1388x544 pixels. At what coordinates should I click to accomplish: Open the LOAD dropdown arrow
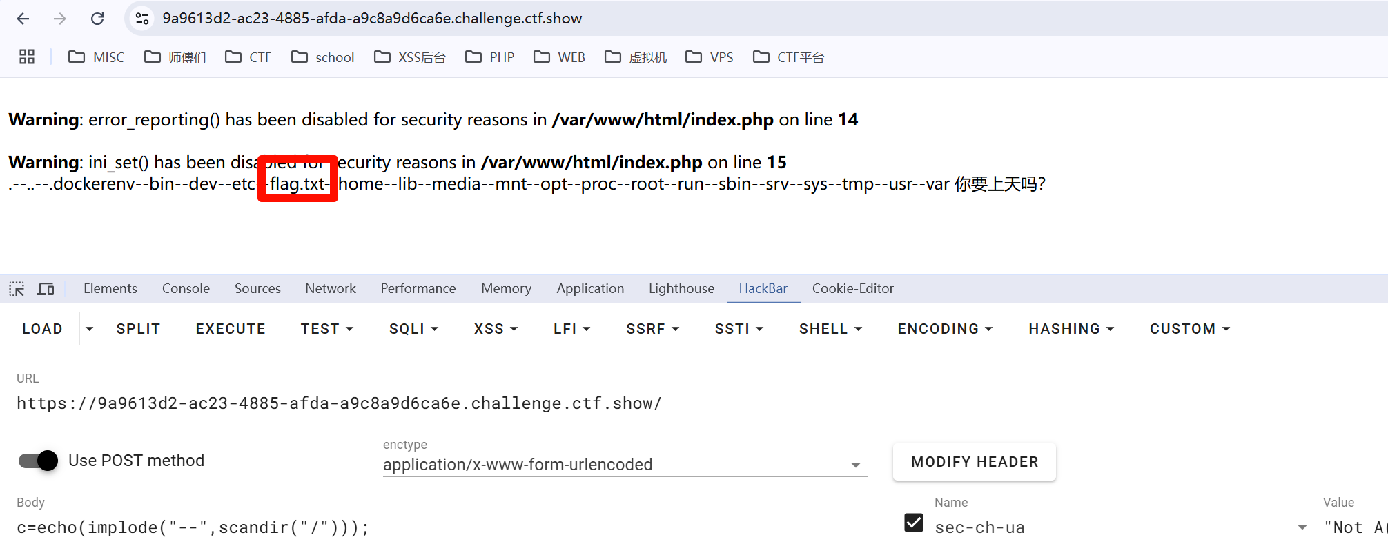[89, 329]
